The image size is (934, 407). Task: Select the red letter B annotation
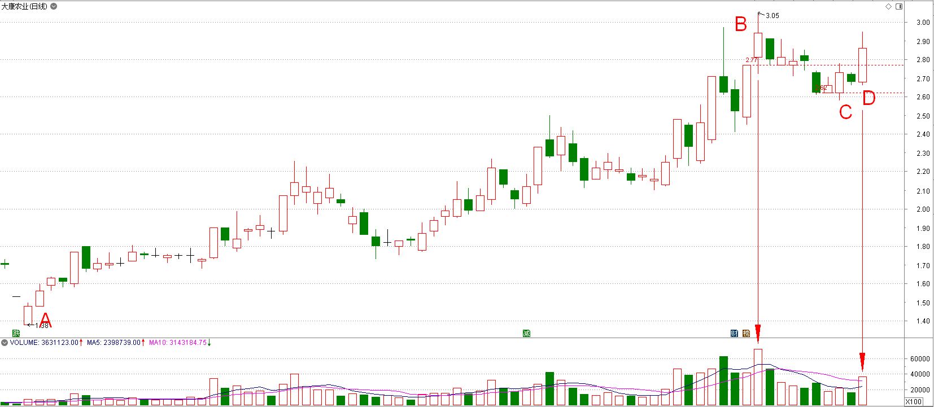tap(741, 24)
